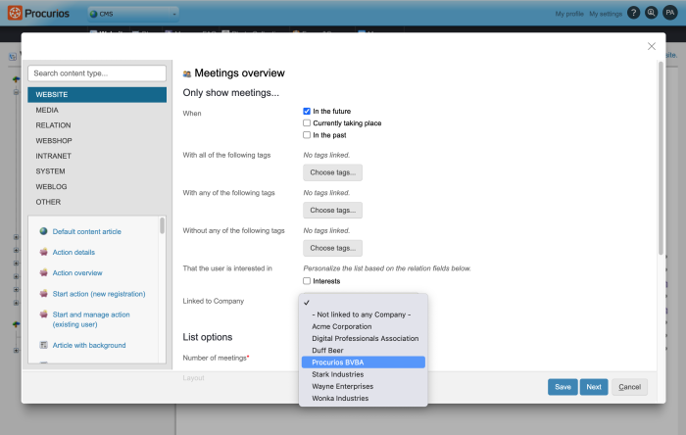Click the Next button
Viewport: 686px width, 435px height.
pos(594,387)
